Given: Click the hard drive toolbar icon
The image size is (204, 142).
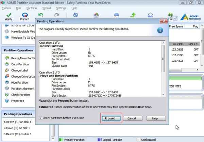Looking at the screenshot, I should tap(116, 15).
